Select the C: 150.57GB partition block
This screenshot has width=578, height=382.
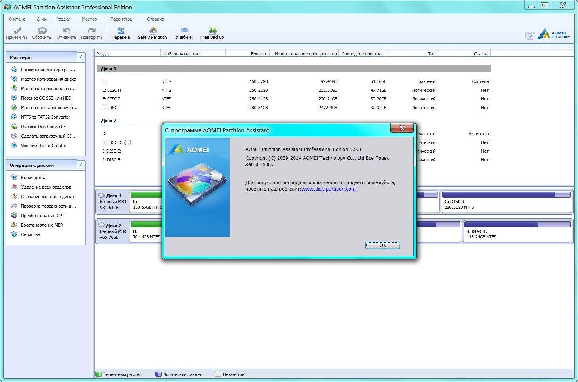point(146,201)
